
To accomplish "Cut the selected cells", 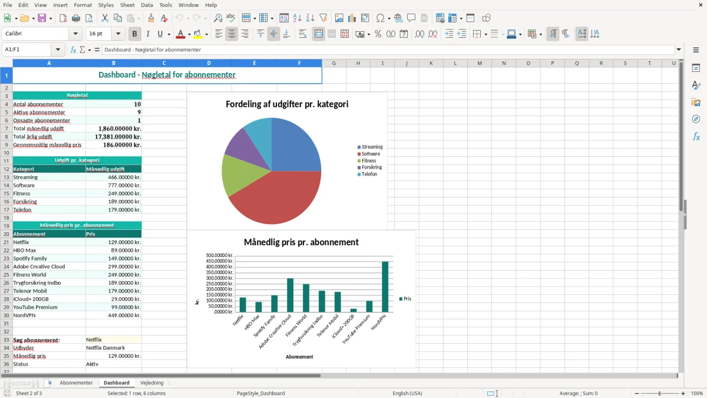I will [105, 18].
